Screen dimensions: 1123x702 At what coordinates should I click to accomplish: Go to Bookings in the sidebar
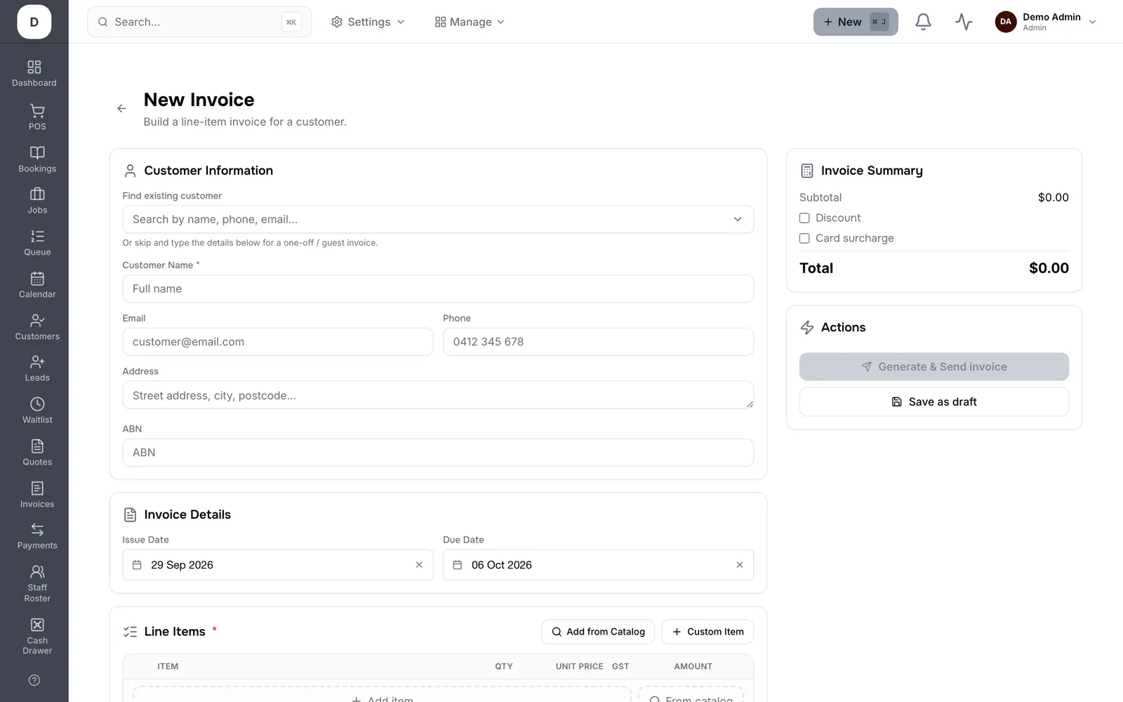pyautogui.click(x=37, y=159)
